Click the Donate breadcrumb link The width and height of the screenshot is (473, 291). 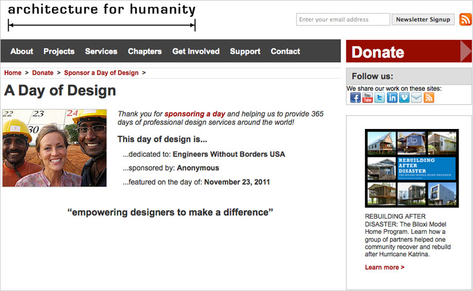click(x=43, y=73)
